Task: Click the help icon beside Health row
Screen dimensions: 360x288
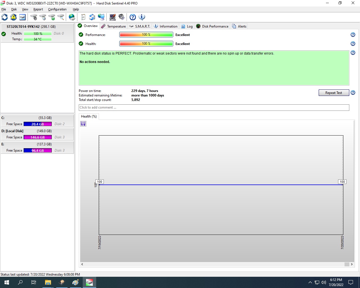Action: (x=353, y=44)
